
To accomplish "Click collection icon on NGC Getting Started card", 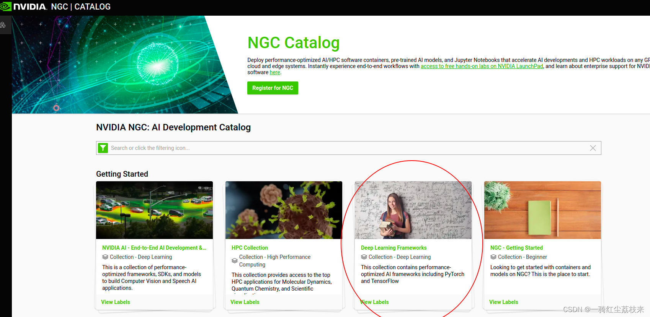I will click(x=493, y=257).
